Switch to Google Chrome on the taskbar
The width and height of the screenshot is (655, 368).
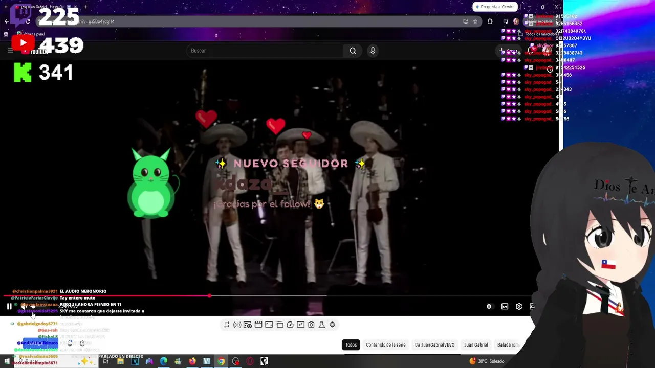coord(221,361)
